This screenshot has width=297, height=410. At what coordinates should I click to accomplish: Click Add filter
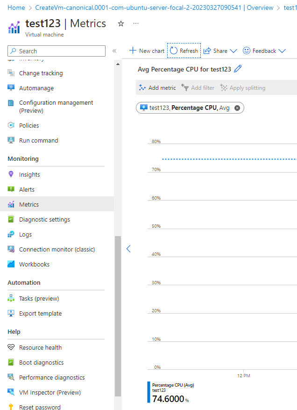[x=198, y=87]
